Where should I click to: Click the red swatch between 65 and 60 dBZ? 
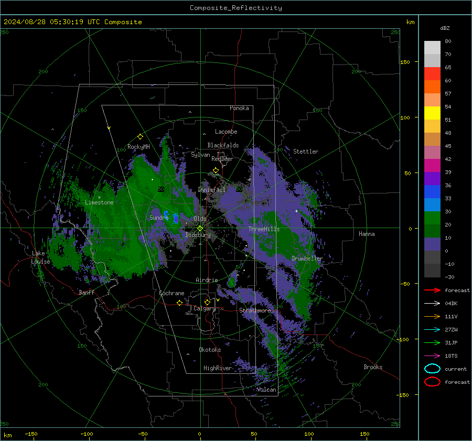432,74
